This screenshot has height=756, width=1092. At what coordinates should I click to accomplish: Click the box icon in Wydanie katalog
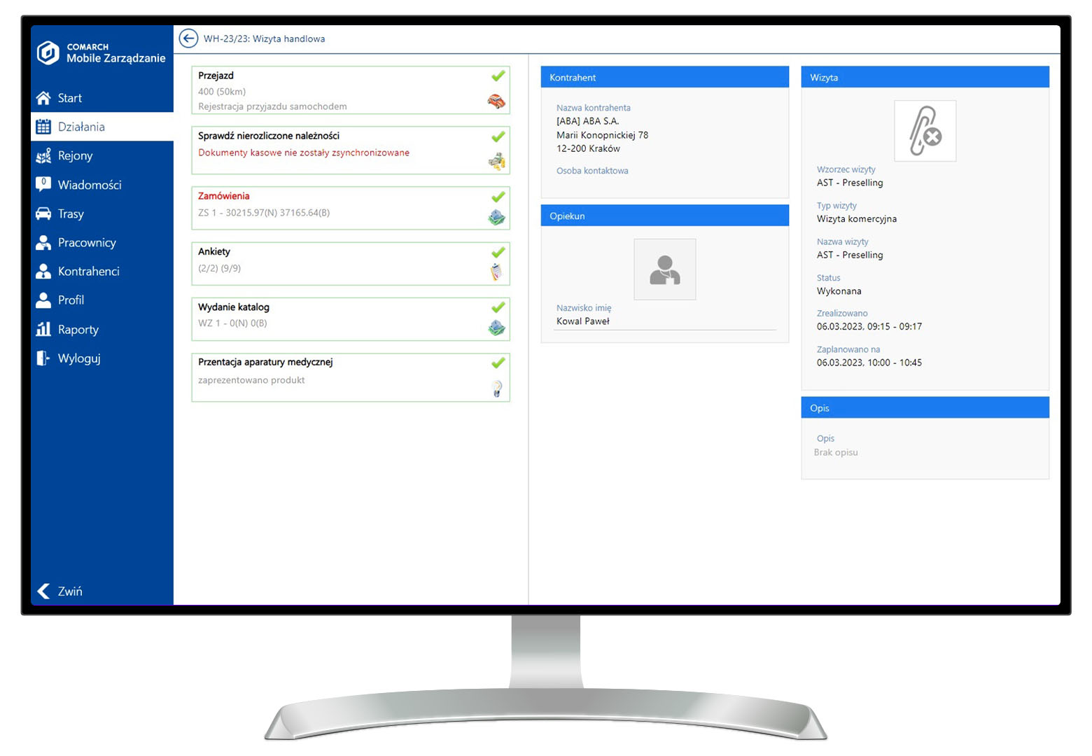point(497,328)
